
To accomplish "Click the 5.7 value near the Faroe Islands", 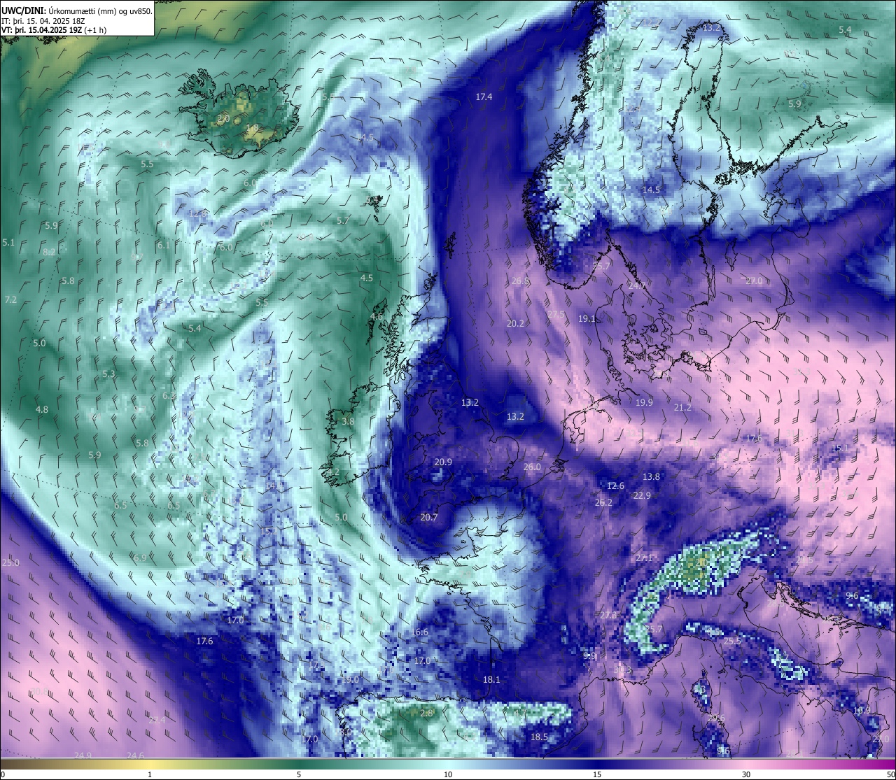I will pyautogui.click(x=343, y=220).
